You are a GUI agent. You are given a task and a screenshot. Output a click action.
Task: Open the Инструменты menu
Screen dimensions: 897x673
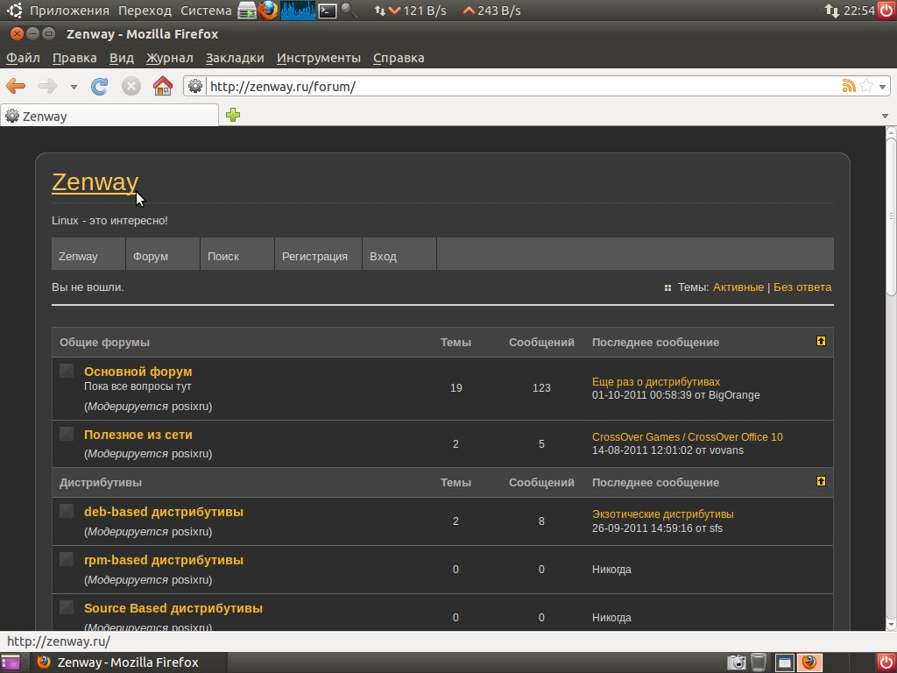319,58
